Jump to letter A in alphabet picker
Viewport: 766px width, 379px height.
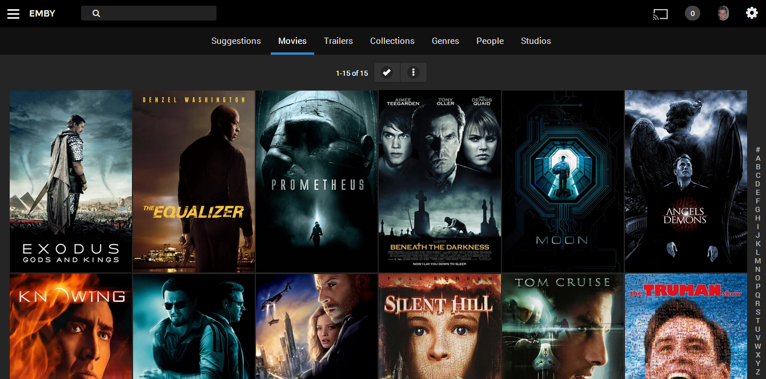point(758,158)
